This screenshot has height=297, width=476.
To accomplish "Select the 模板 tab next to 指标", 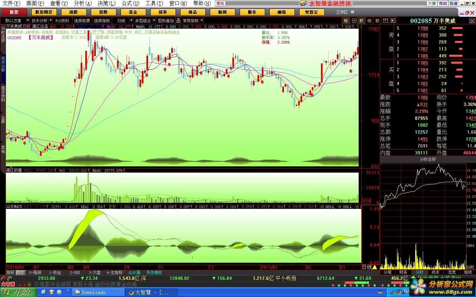I will [20, 273].
